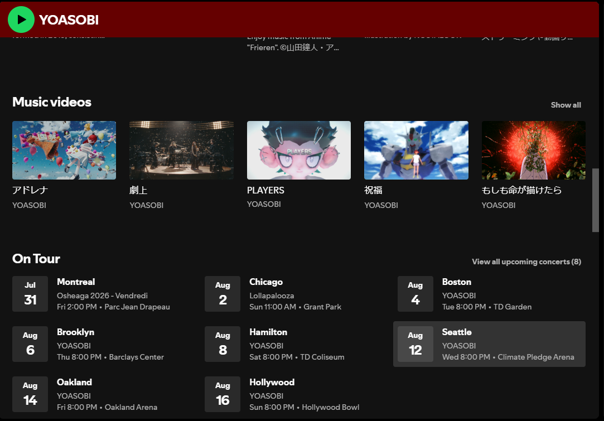Select the Aug 6 date badge
604x421 pixels.
pyautogui.click(x=30, y=344)
